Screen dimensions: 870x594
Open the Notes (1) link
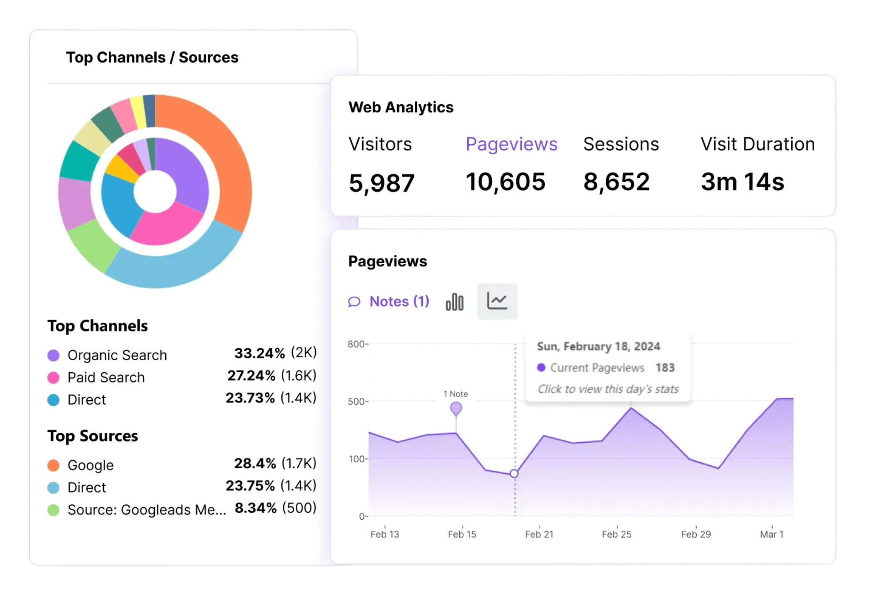point(399,301)
